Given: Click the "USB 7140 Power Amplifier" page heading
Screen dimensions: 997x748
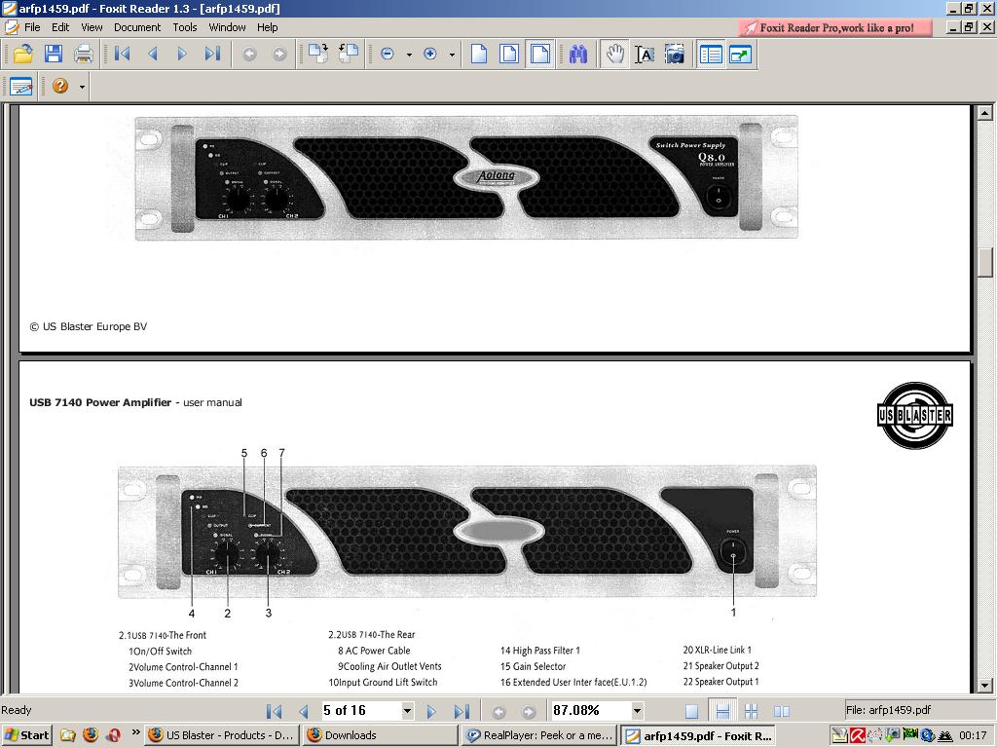Looking at the screenshot, I should click(100, 402).
